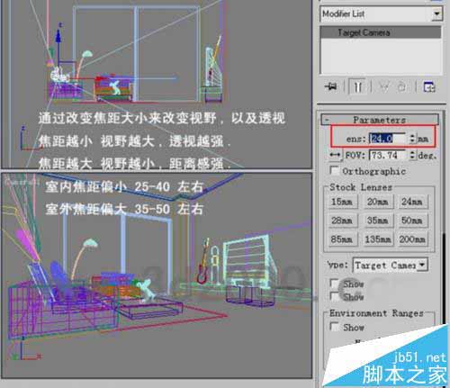Choose the 135mm stock lens
Image resolution: width=450 pixels, height=388 pixels.
tap(378, 239)
